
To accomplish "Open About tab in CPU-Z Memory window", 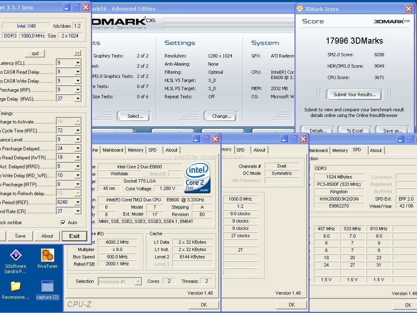I will pos(259,150).
